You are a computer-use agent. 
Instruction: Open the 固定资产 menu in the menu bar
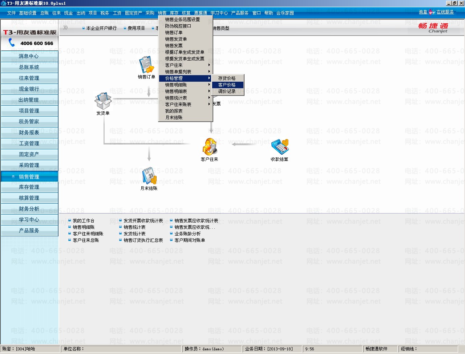[x=134, y=13]
